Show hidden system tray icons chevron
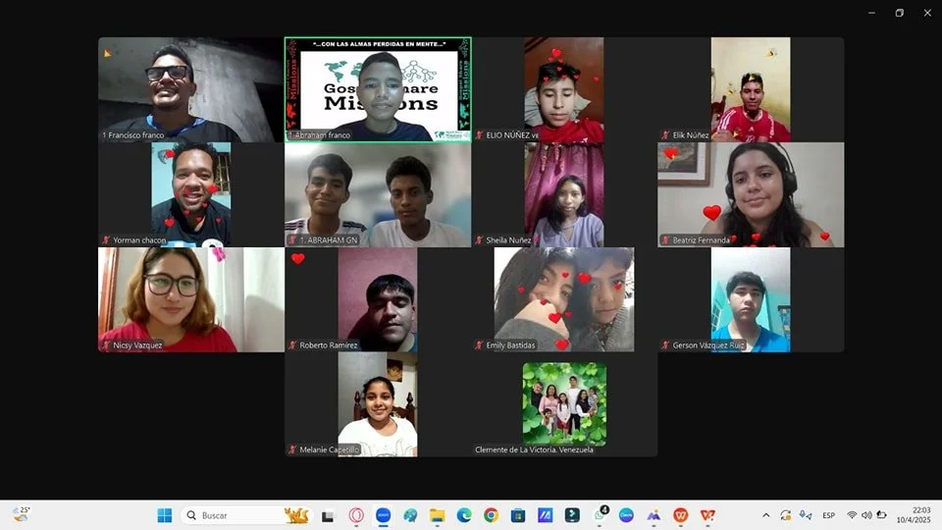 pyautogui.click(x=766, y=515)
